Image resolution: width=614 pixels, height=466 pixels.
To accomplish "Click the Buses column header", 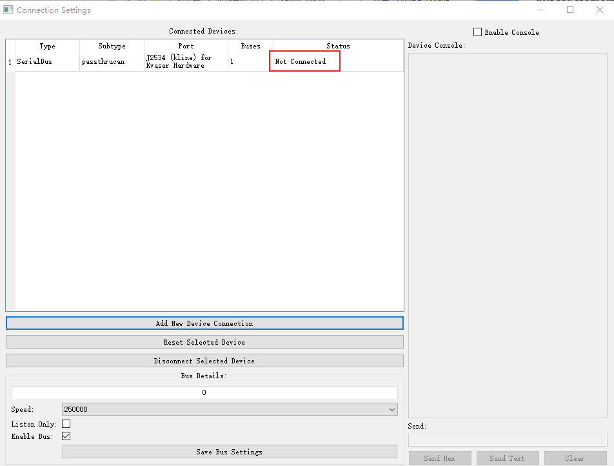I will 251,46.
